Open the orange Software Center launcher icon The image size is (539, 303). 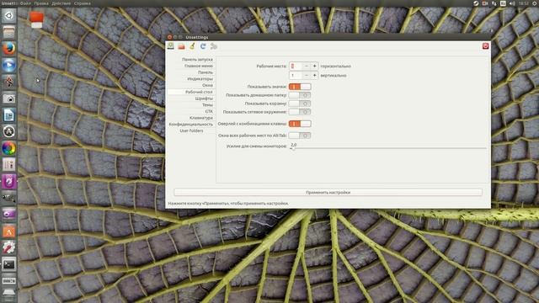pyautogui.click(x=9, y=231)
